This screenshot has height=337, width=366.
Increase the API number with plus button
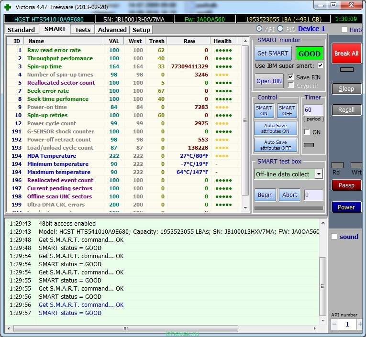[x=359, y=325]
